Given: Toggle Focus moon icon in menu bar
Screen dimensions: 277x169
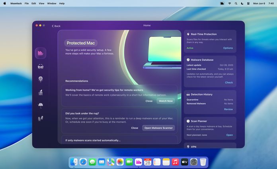Looking at the screenshot, I should coord(242,3).
